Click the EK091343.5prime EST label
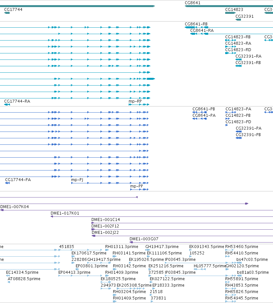Viewport: 273px width, 303px height. coord(207,247)
